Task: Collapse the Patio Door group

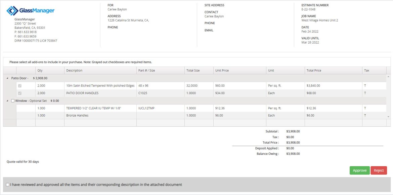Action: tap(8, 78)
